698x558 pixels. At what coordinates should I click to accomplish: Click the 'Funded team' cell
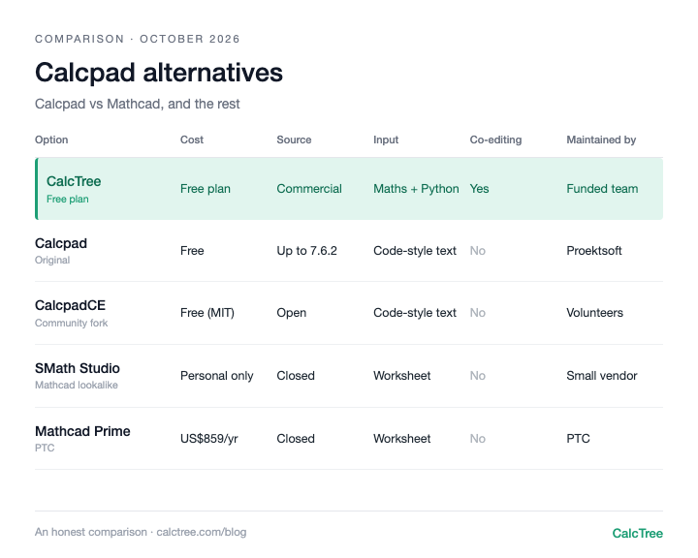pyautogui.click(x=602, y=189)
